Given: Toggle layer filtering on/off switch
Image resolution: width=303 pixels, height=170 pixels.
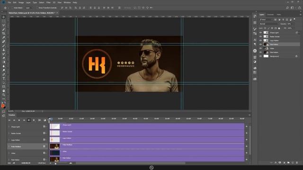Looking at the screenshot, I should [294, 19].
